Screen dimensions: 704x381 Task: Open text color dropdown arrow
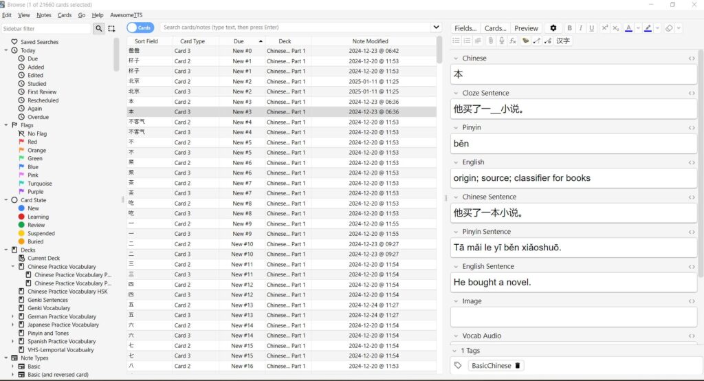click(637, 28)
